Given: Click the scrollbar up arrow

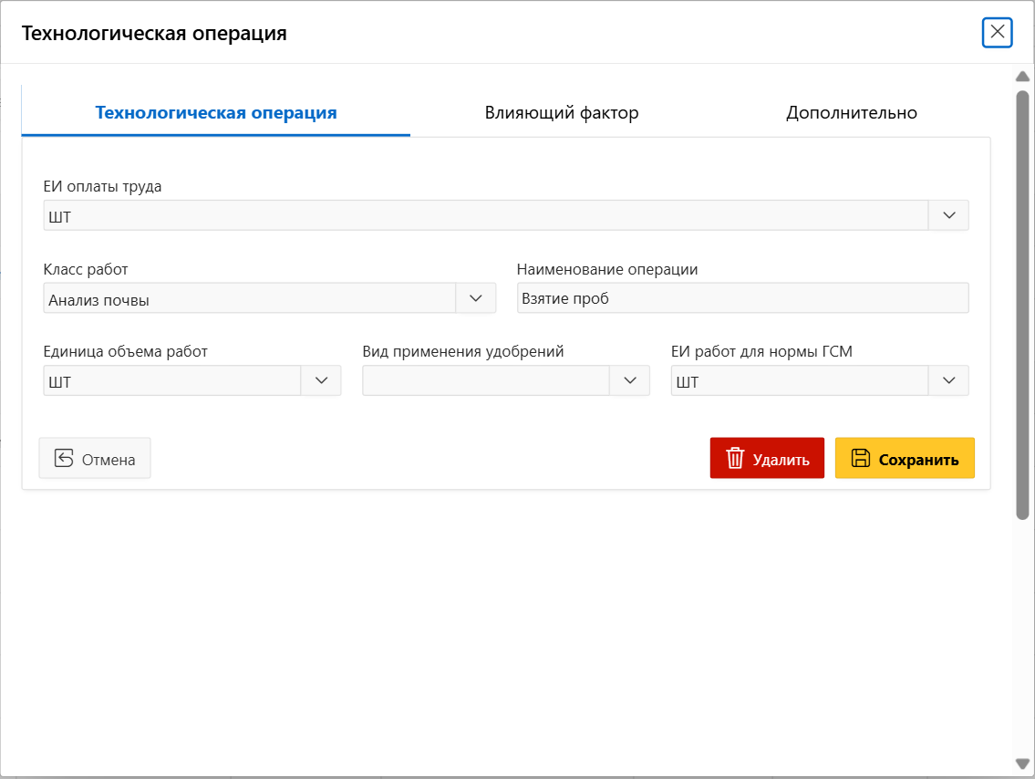Looking at the screenshot, I should coord(1022,76).
